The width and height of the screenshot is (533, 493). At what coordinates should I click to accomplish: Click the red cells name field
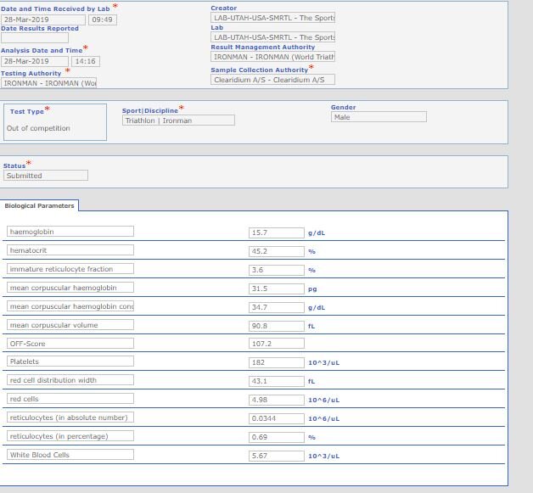(x=70, y=399)
